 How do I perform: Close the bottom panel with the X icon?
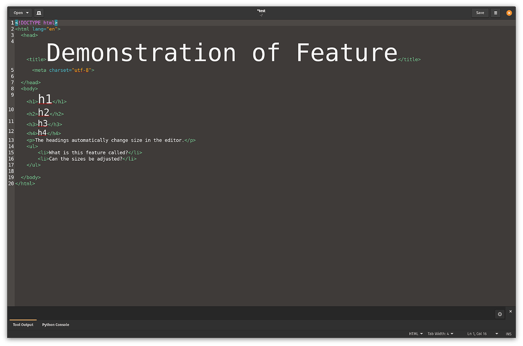pos(510,311)
